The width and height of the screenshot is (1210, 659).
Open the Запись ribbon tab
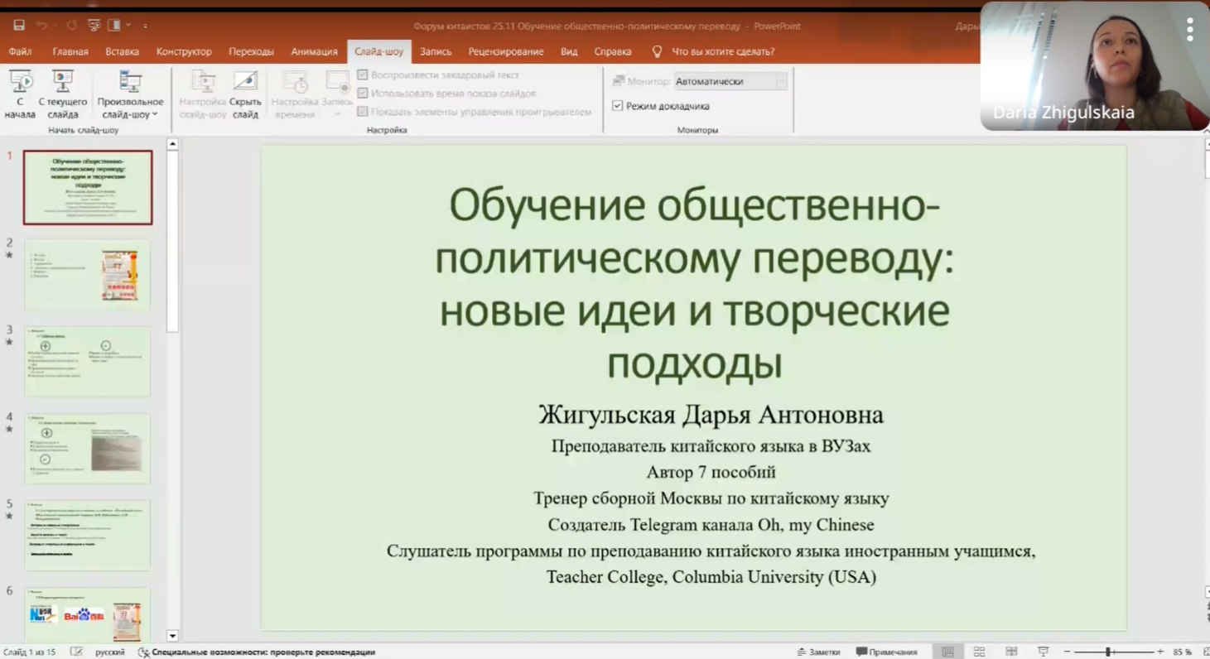[436, 51]
